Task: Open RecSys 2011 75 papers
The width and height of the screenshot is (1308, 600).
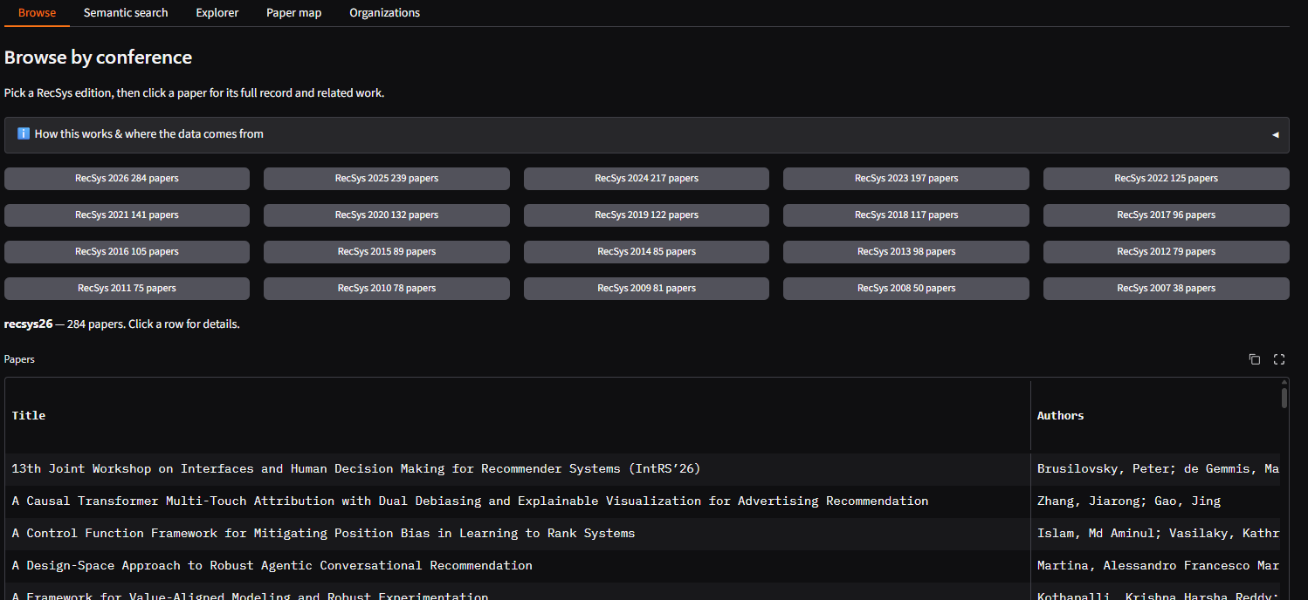Action: 127,289
